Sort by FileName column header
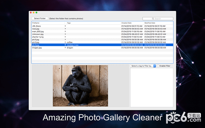Image resolution: width=205 pixels, height=128 pixels. coord(48,23)
